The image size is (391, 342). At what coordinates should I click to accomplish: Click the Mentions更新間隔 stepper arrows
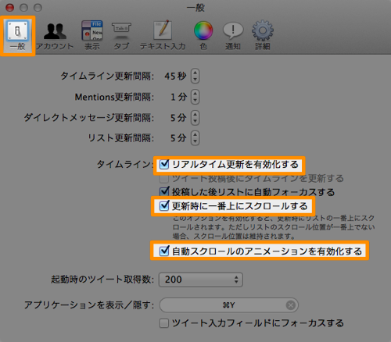pyautogui.click(x=195, y=97)
